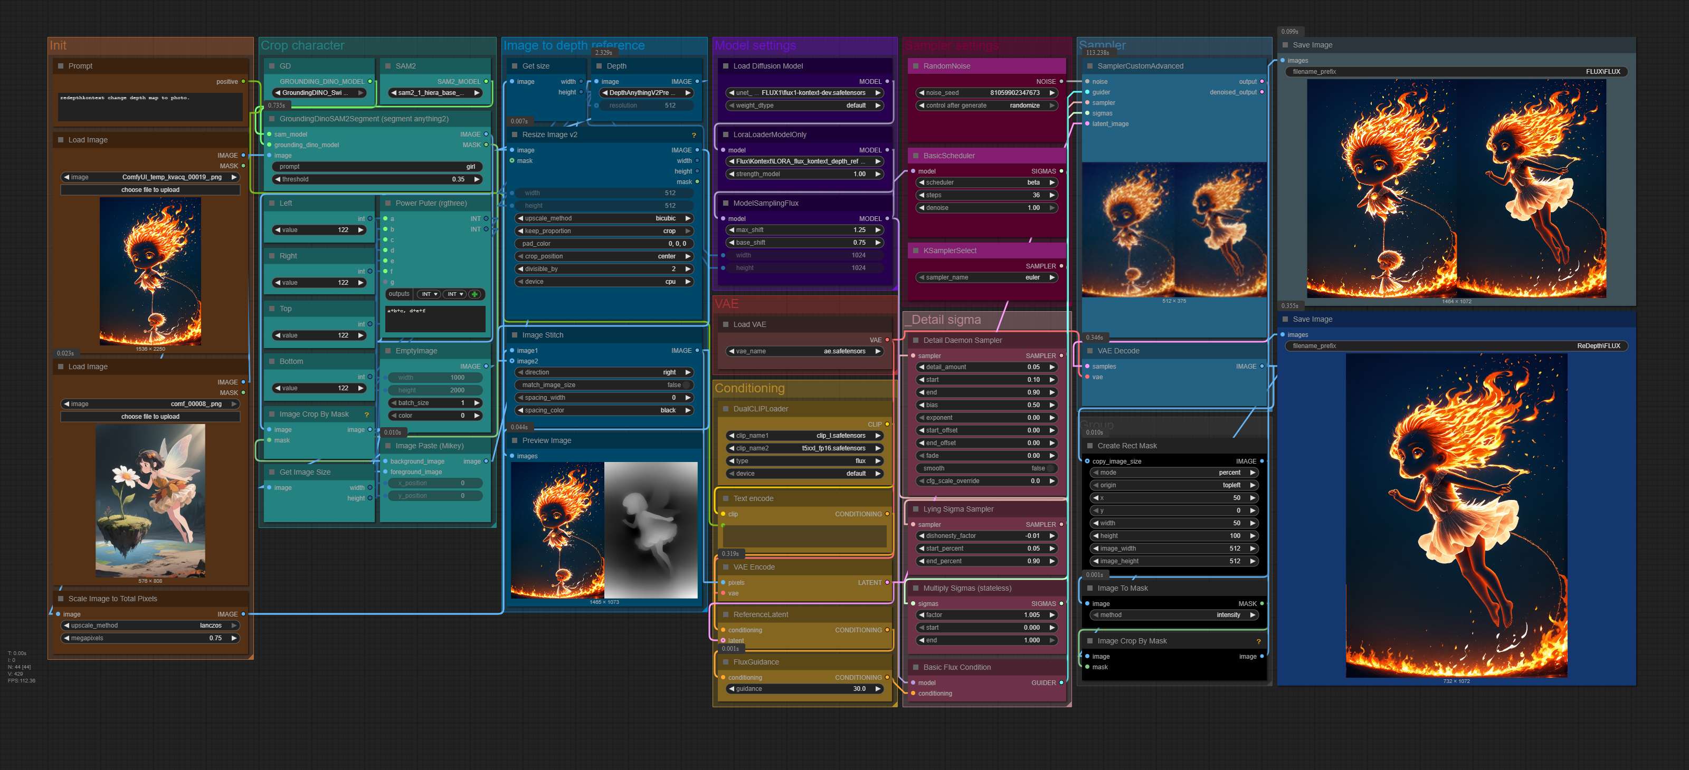The width and height of the screenshot is (1689, 770).
Task: Click question mark on teal Image Crop By Mask
Action: click(x=366, y=415)
